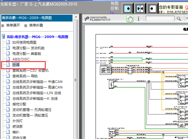Click panel header 南京名爵--MG6--2009--电路图
This screenshot has width=188, height=139.
point(37,18)
